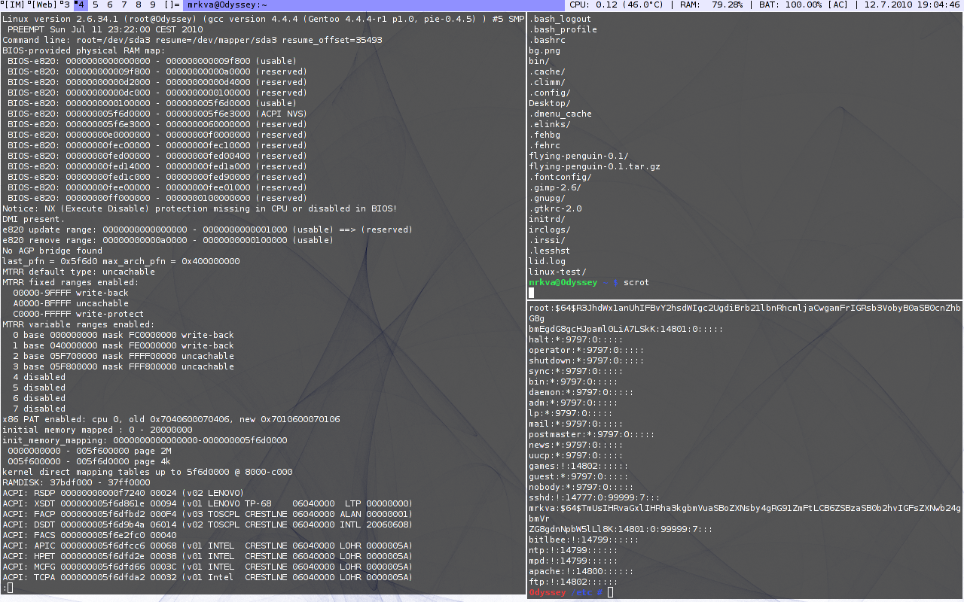Select .bash_logout in file listing
Screen dimensions: 964x602
[560, 19]
